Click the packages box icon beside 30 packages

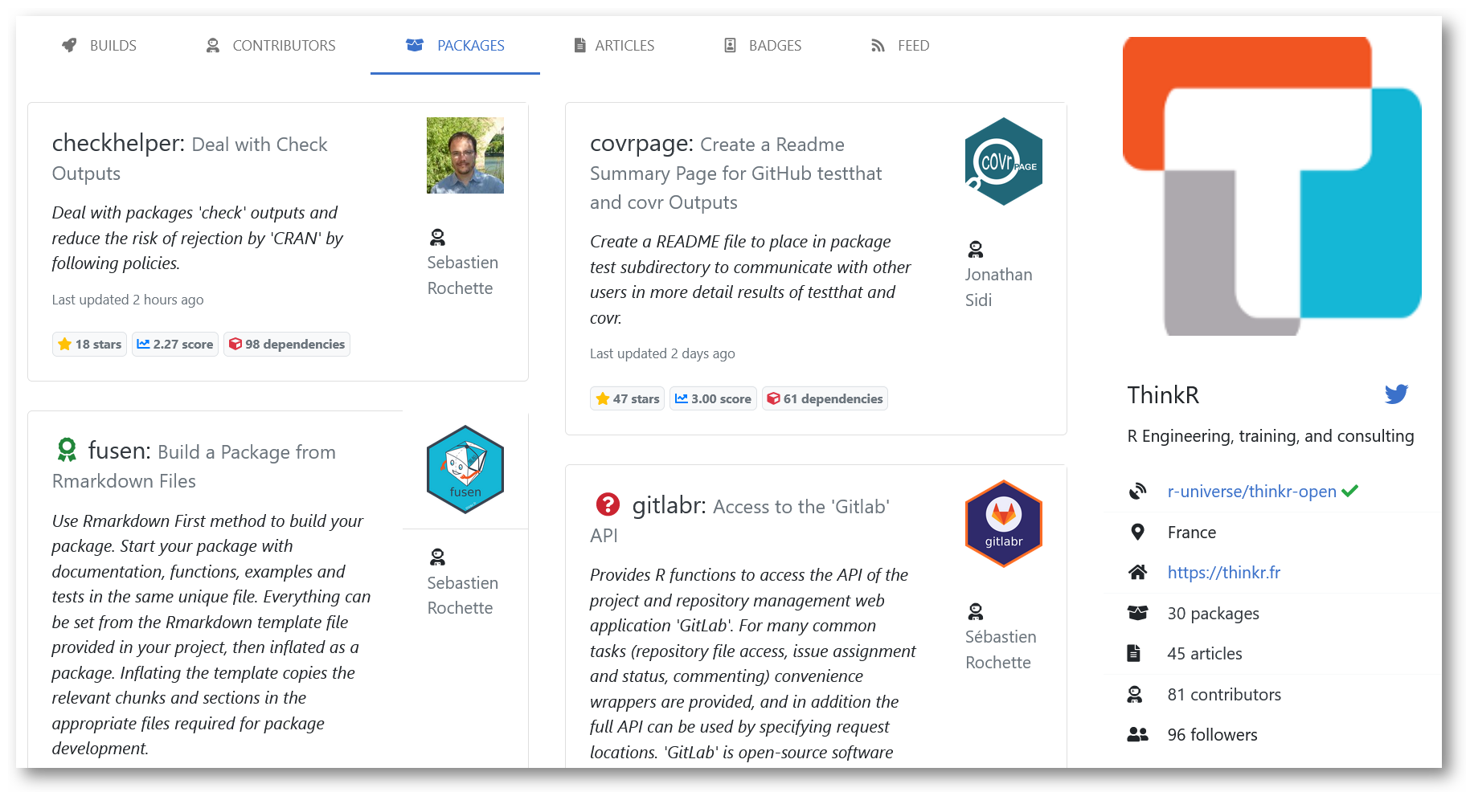pyautogui.click(x=1138, y=613)
